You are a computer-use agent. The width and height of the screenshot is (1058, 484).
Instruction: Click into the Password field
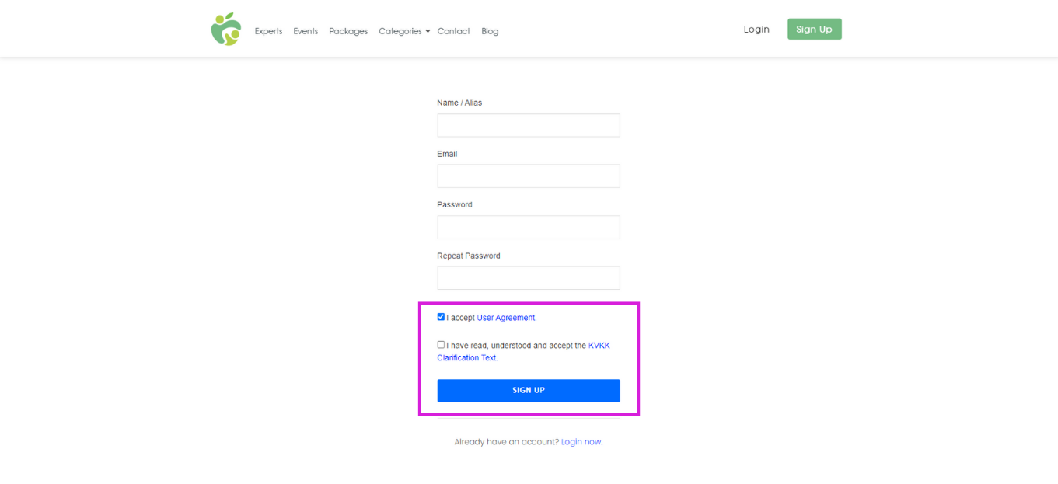(x=529, y=227)
